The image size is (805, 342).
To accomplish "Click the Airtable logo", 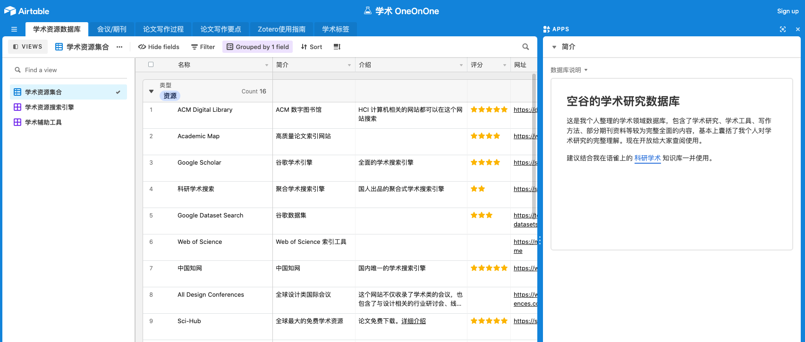I will click(26, 11).
